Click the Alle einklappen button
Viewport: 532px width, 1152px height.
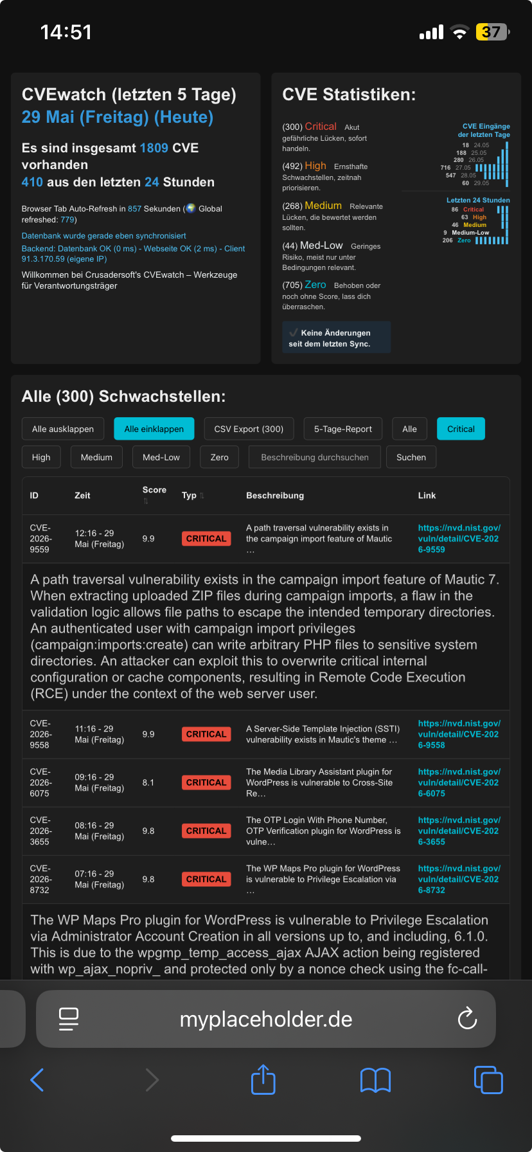[154, 429]
